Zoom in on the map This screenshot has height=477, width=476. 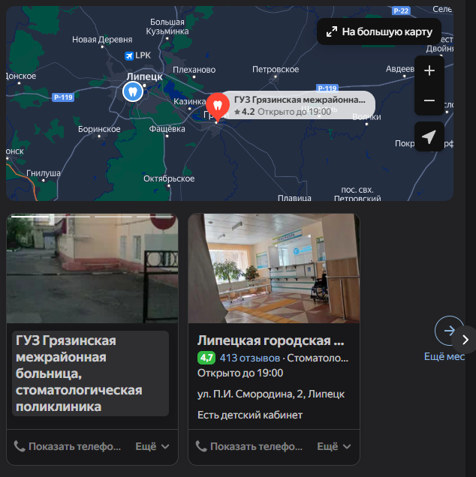point(429,70)
